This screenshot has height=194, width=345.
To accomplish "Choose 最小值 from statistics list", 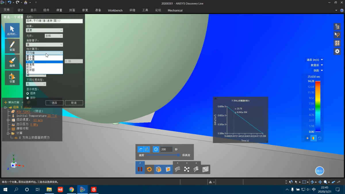I will click(x=44, y=57).
